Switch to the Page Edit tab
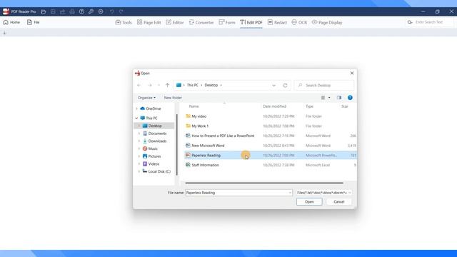 149,22
